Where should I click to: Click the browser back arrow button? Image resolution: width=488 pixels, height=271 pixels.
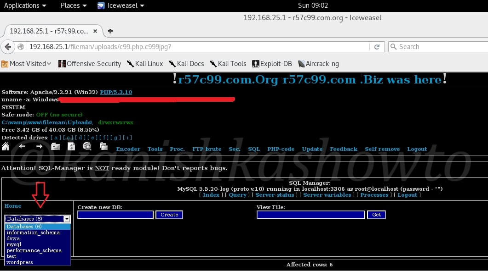coord(8,47)
